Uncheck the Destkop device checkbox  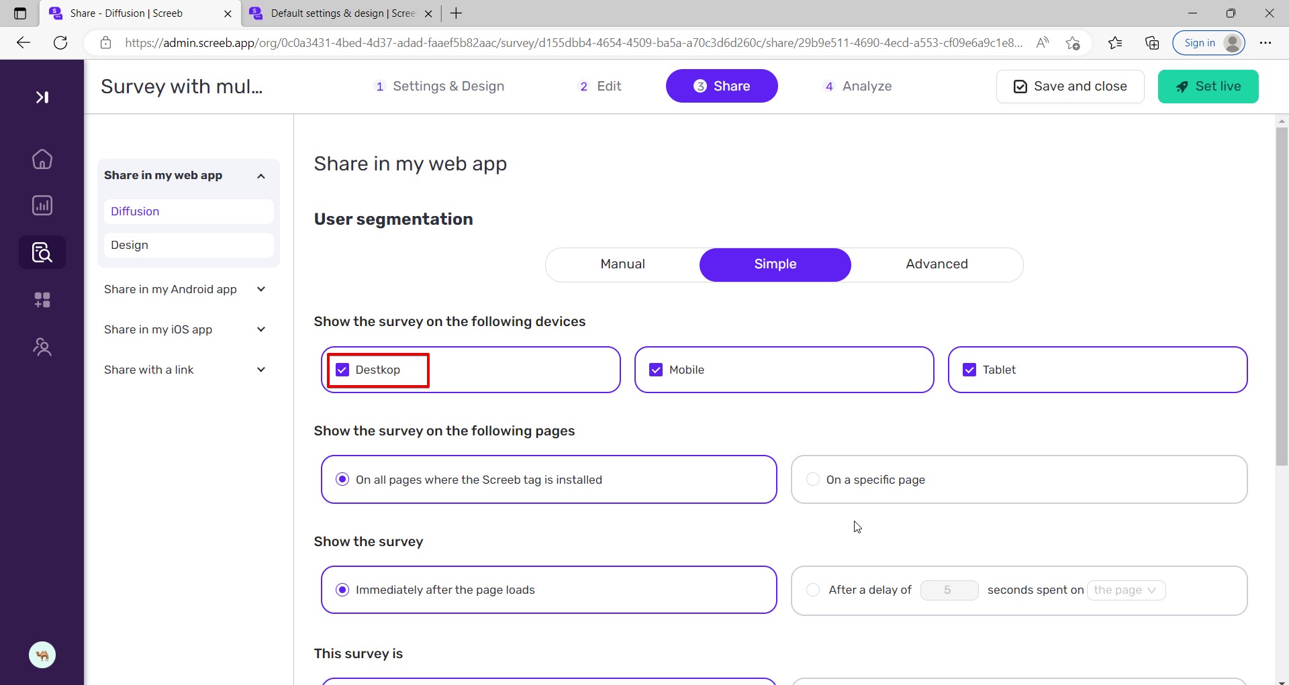[342, 370]
